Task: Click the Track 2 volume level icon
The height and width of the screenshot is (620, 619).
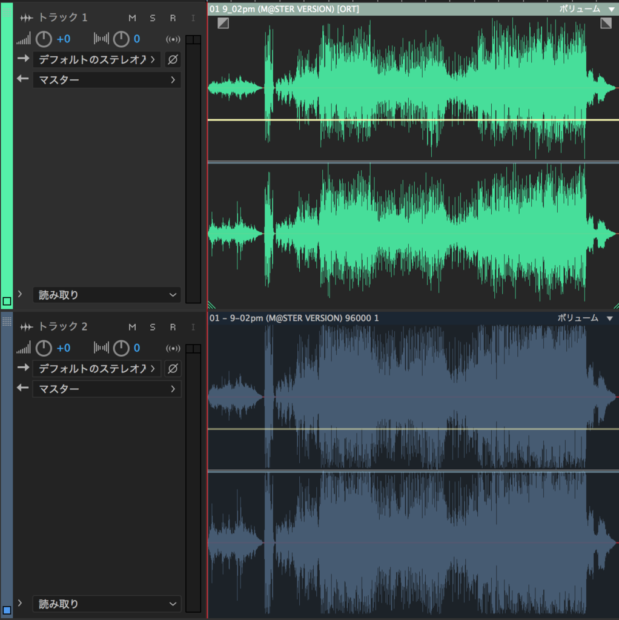Action: click(24, 348)
